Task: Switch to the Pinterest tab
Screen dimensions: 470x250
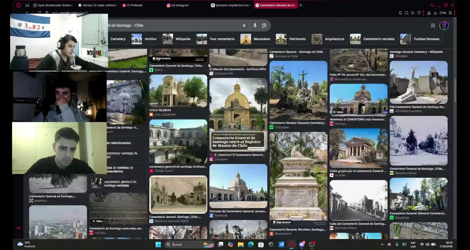Action: pos(133,5)
